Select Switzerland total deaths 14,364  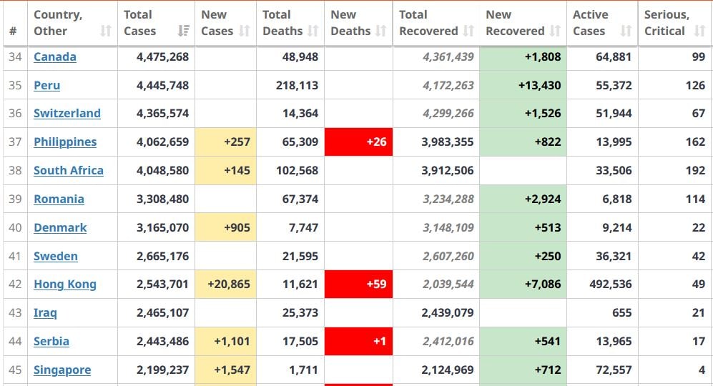coord(300,113)
